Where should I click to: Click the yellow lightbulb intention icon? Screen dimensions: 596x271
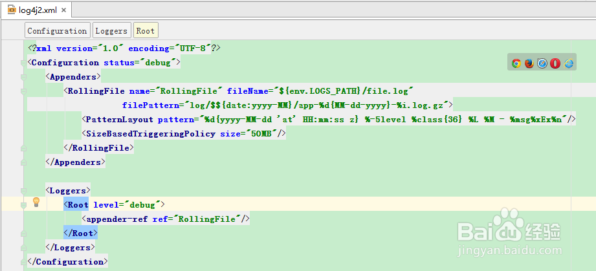pos(36,202)
